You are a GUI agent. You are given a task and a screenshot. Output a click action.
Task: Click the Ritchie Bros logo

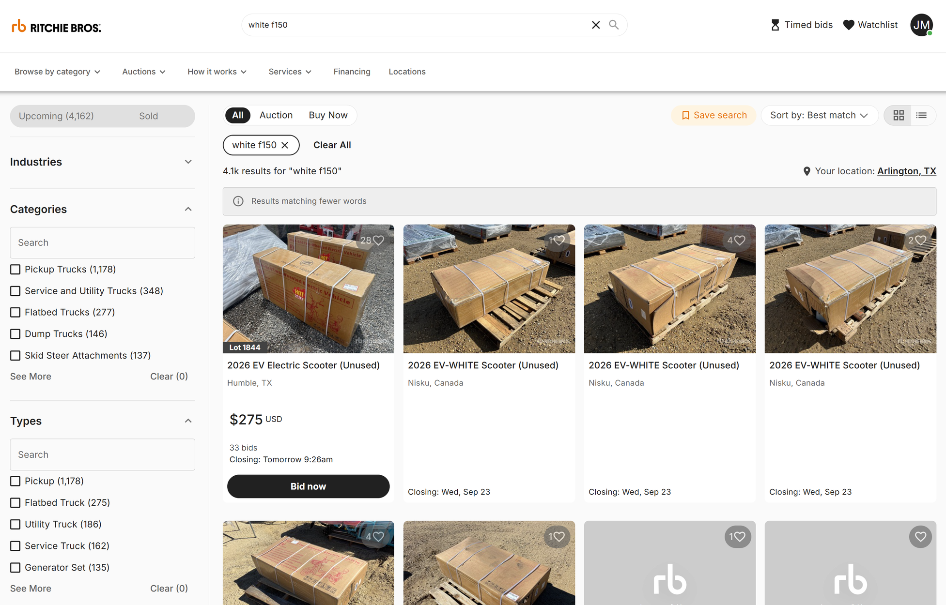coord(56,26)
